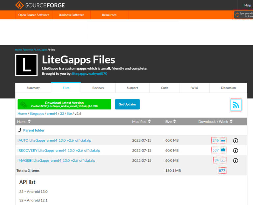
Task: Click the Get Updates button
Action: pos(127,104)
